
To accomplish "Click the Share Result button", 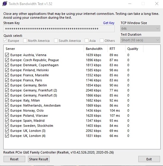I will [39, 159].
